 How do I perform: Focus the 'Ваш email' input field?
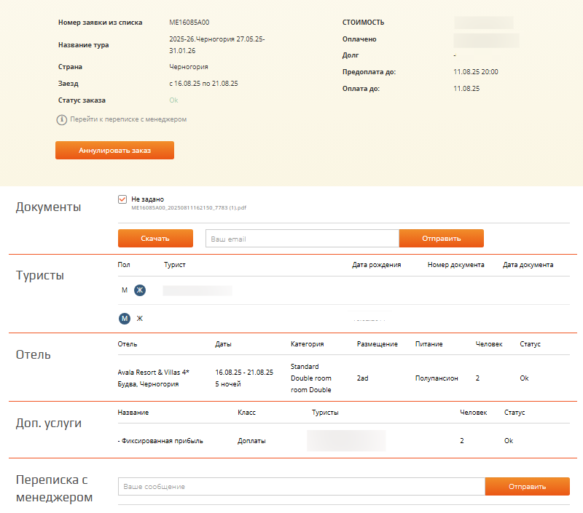302,238
